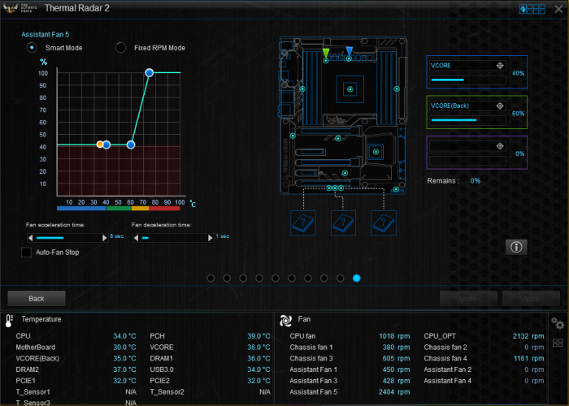
Task: Click the CPU_OPT 2132 rpm reading
Action: (528, 336)
